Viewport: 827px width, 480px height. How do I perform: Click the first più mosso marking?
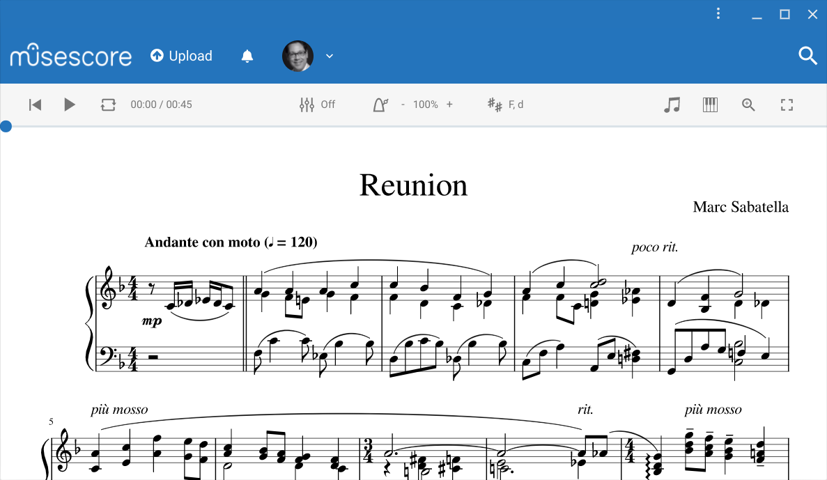[x=119, y=410]
